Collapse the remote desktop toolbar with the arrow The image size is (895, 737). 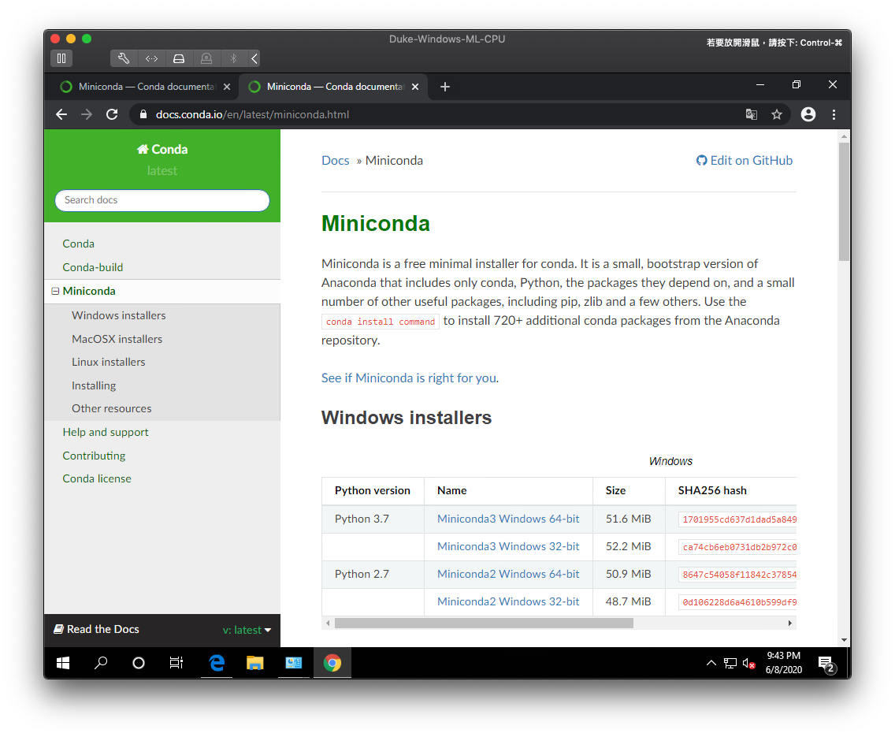point(253,58)
